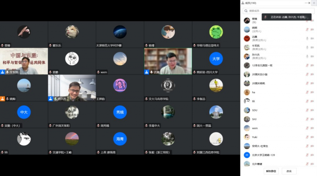Click camera icon for 北京大学王晓萌-139
317x176 pixels.
(x=312, y=155)
